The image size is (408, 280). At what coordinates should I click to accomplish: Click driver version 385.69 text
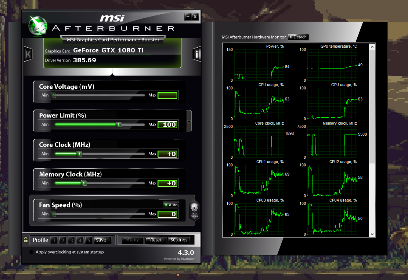(84, 60)
